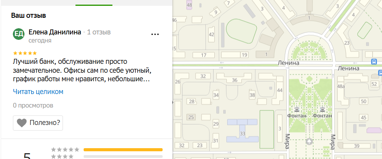Click house number 36 on the map
The width and height of the screenshot is (382, 159).
coord(235,80)
